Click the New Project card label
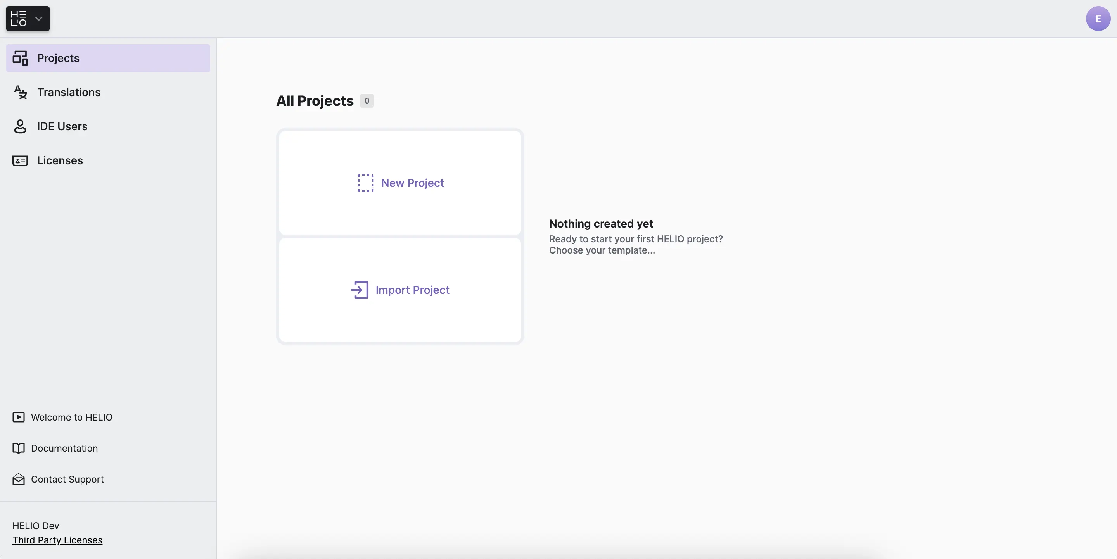Viewport: 1117px width, 559px height. pos(412,183)
